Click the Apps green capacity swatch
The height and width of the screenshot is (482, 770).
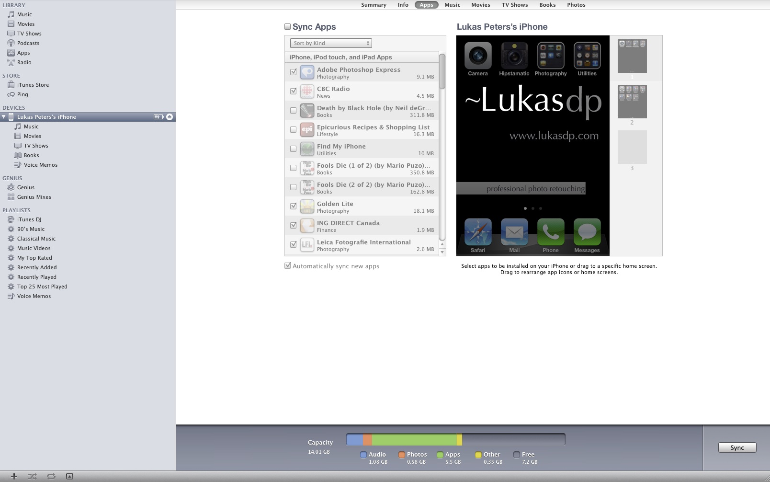pos(440,455)
